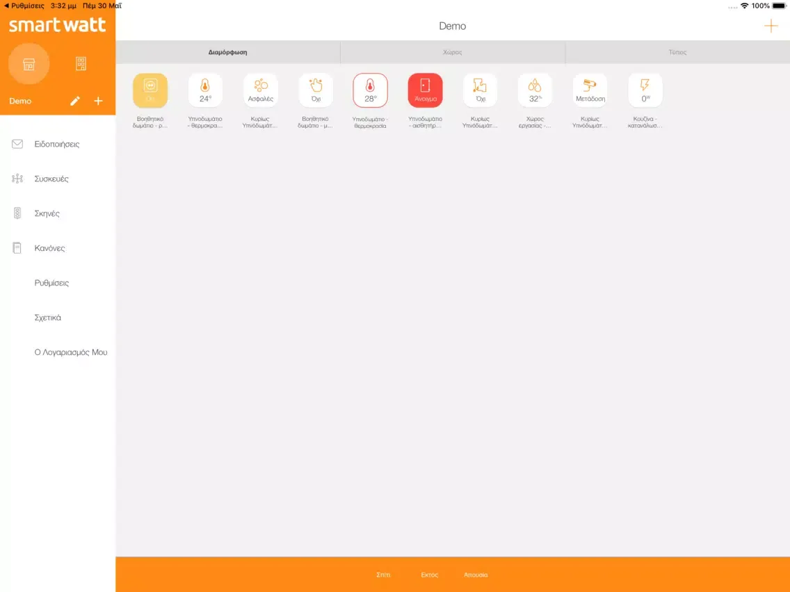Viewport: 790px width, 592px height.
Task: Click the rules icon next to Κανόνες
Action: coord(17,248)
